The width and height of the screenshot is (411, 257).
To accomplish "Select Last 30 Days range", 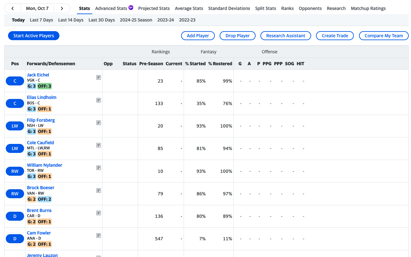I will 101,20.
